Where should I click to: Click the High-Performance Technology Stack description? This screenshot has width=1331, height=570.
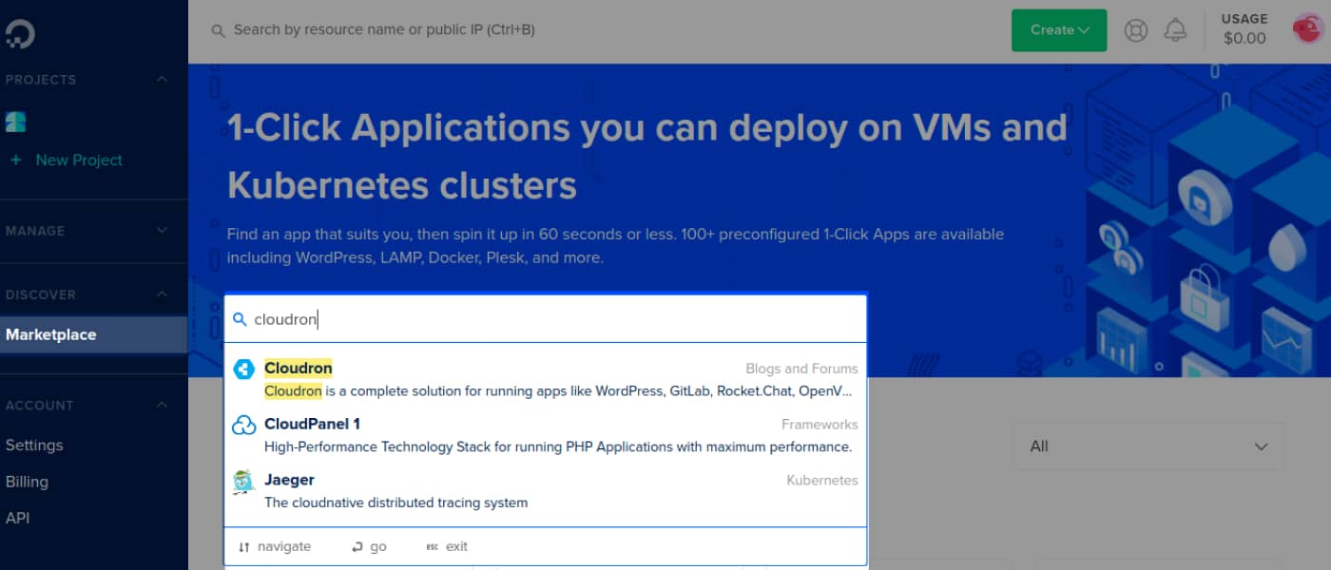(x=558, y=446)
